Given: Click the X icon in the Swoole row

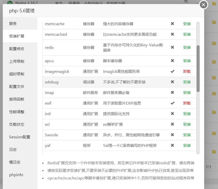Looking at the screenshot, I should click(172, 135).
